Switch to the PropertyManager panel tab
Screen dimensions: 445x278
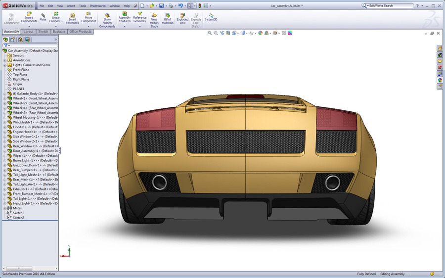coord(13,39)
